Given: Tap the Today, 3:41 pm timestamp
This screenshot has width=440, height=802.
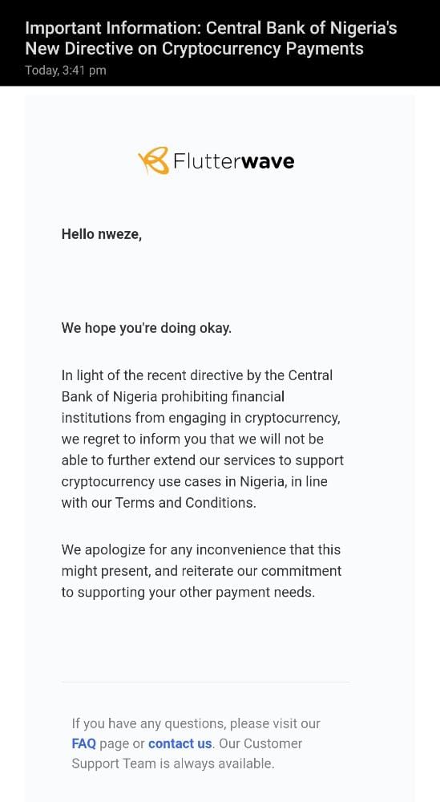Looking at the screenshot, I should (66, 71).
